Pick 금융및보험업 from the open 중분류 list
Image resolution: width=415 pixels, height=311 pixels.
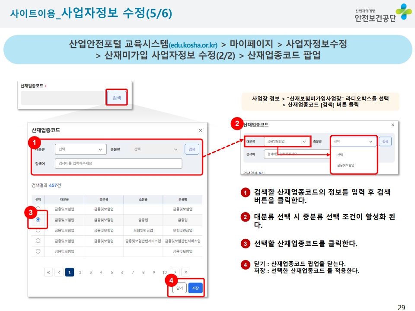pos(346,165)
